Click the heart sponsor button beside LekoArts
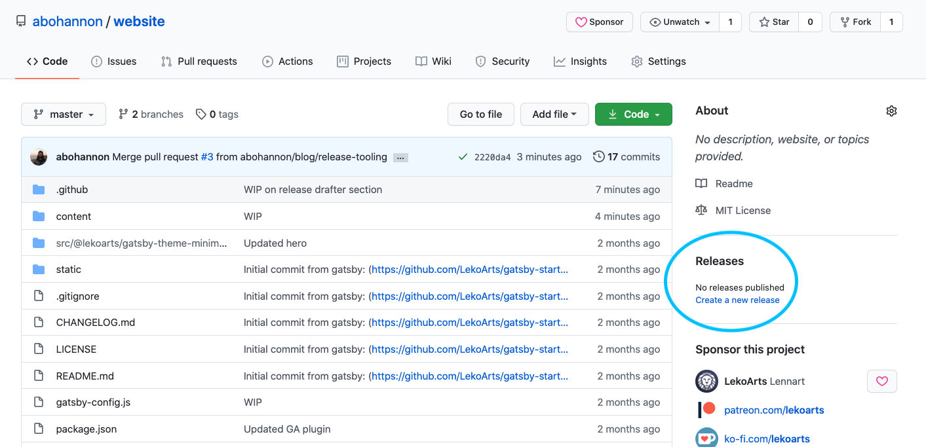The width and height of the screenshot is (926, 447). 882,381
